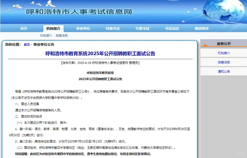Open the 事业单位 navigation tab
This screenshot has height=158, width=247.
(x=83, y=28)
